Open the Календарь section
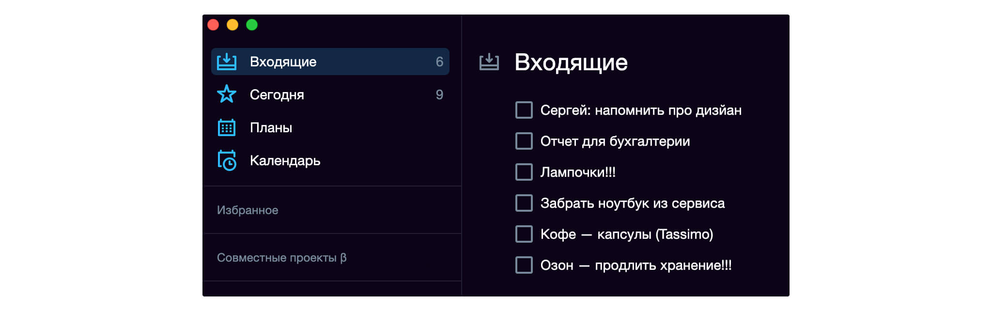This screenshot has height=311, width=992. click(x=330, y=160)
